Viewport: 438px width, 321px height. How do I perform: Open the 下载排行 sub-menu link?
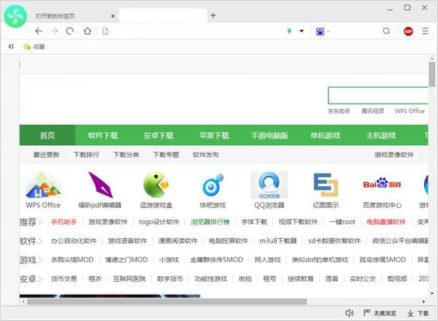coord(86,155)
